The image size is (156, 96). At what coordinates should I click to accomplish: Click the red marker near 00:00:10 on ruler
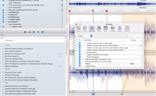[107, 11]
